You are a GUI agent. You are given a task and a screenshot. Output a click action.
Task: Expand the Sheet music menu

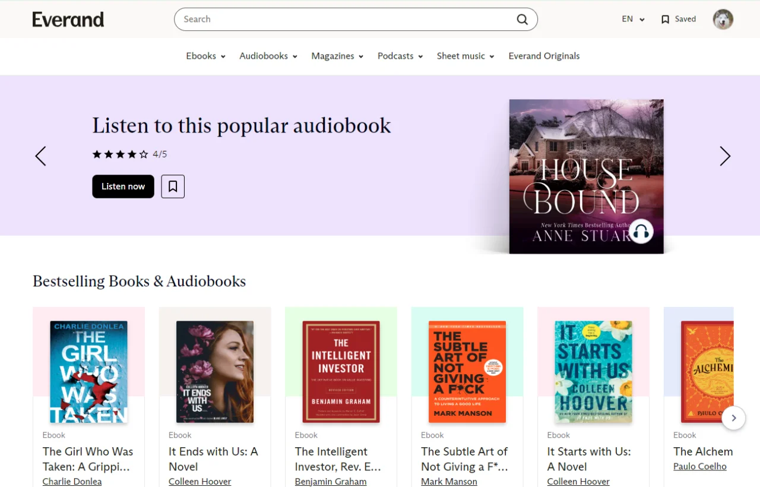(465, 56)
